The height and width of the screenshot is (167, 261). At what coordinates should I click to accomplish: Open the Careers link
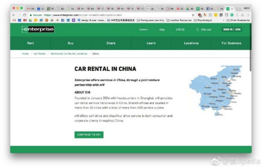[143, 29]
